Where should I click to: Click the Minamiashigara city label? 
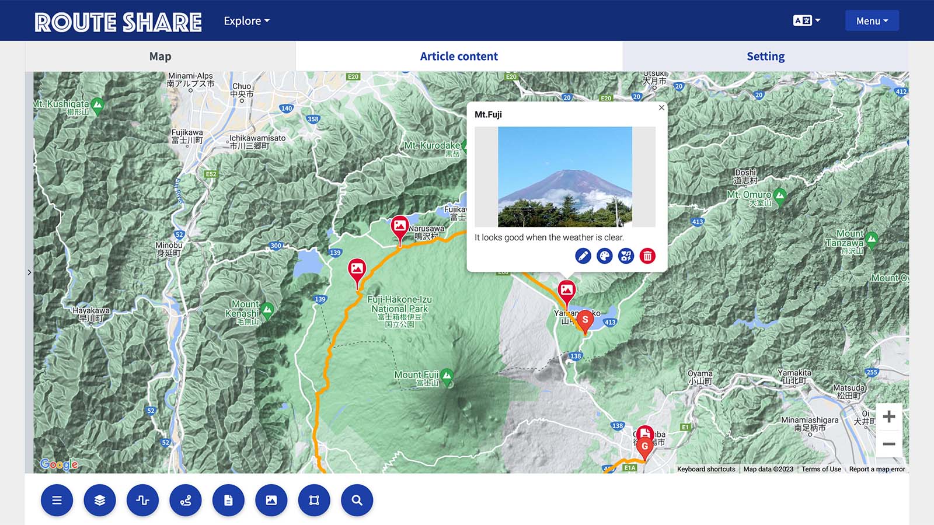coord(810,423)
